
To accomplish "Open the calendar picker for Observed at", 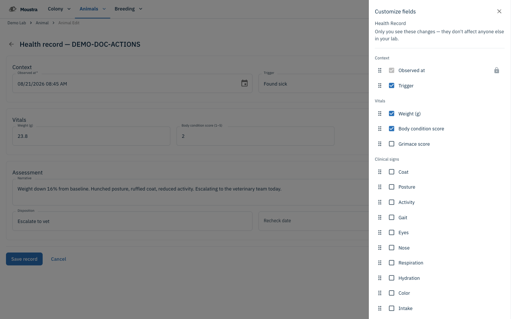I will coord(244,83).
